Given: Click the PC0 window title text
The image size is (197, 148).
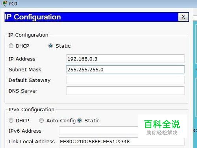Looking at the screenshot, I should click(13, 4).
